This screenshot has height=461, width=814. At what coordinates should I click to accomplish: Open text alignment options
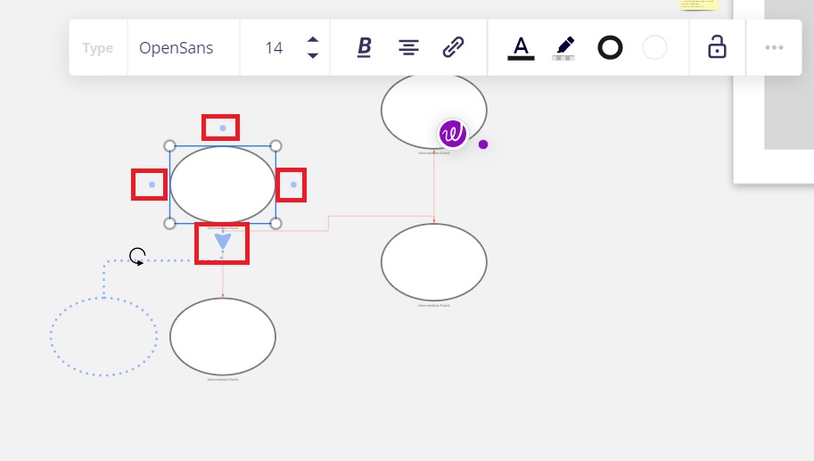(408, 48)
